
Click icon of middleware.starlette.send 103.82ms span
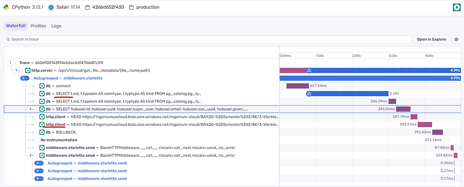coord(42,155)
